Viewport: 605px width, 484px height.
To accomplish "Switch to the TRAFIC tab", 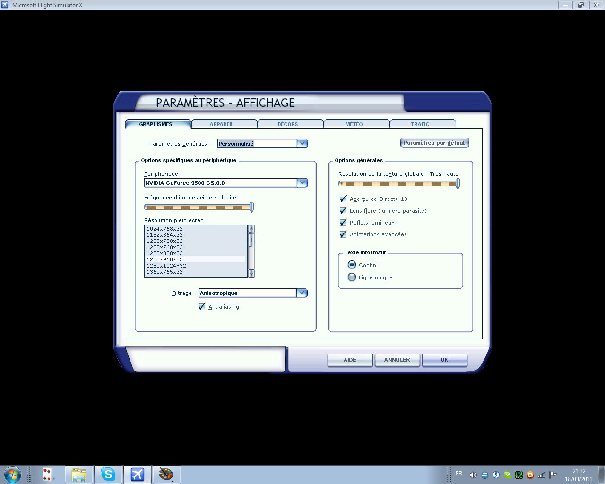I will tap(423, 124).
